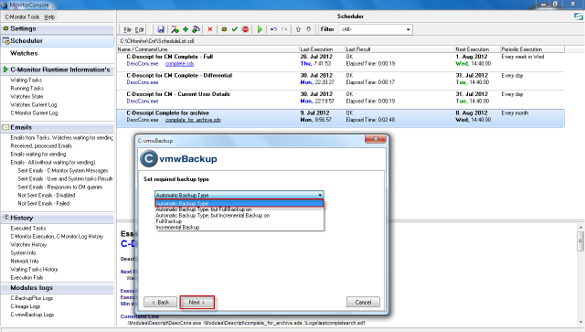The height and width of the screenshot is (332, 585).
Task: Go Back in the backup wizard
Action: coord(161,302)
